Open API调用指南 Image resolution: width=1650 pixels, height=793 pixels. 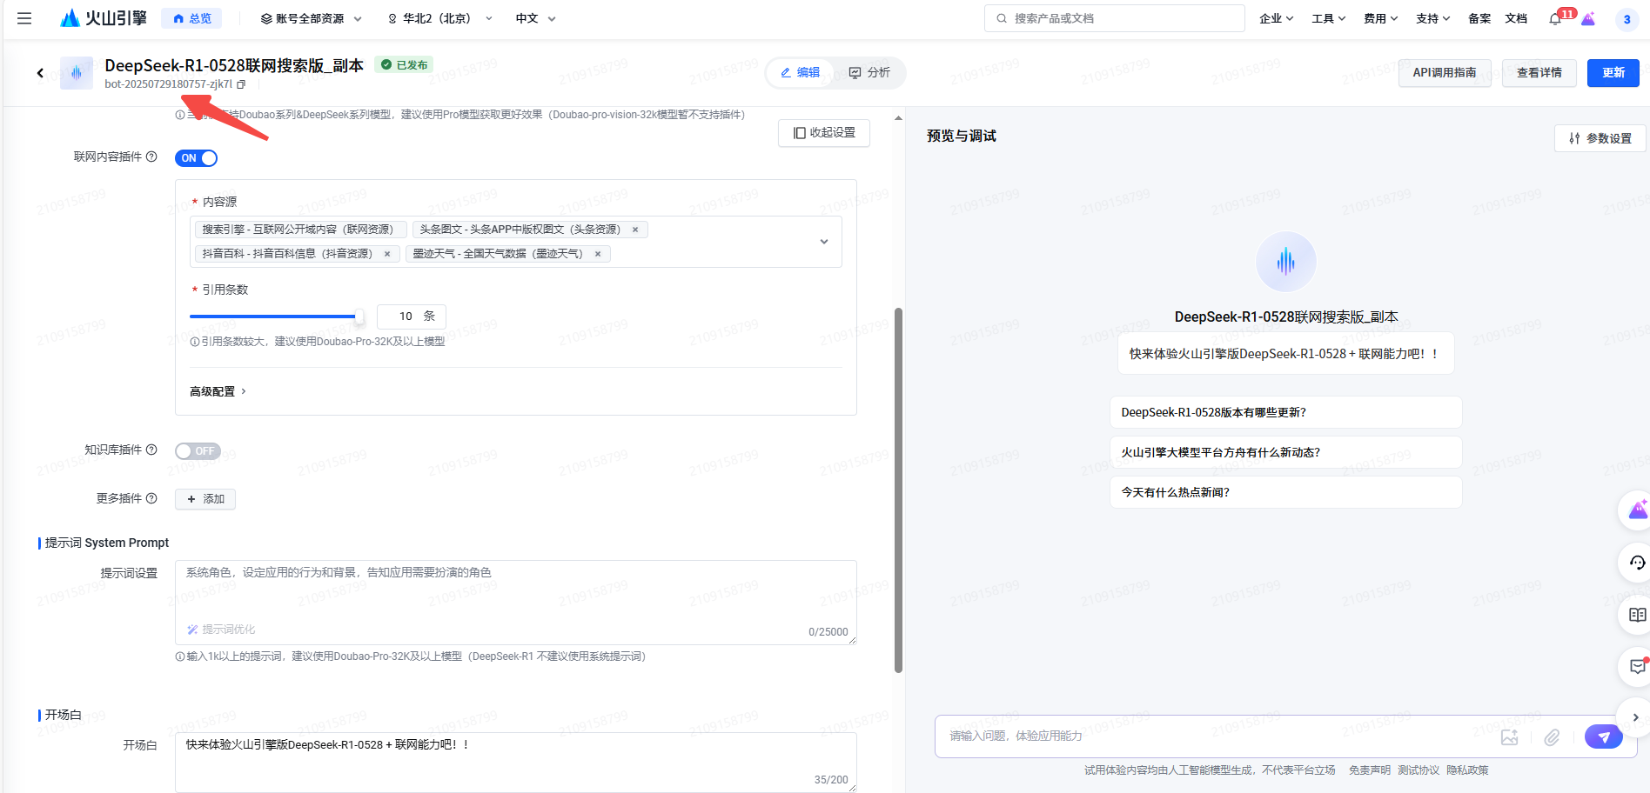point(1445,73)
